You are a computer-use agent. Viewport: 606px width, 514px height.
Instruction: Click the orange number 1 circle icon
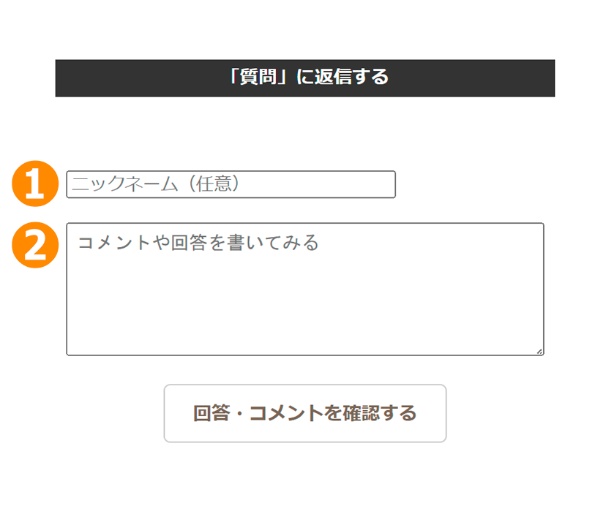pos(35,184)
